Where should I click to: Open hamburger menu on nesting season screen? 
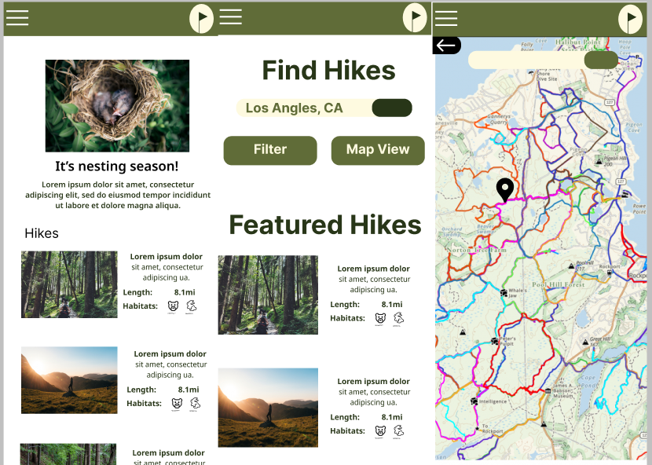click(17, 17)
